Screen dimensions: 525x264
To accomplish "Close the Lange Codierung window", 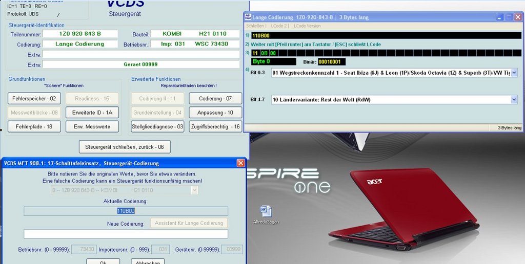I will 518,17.
